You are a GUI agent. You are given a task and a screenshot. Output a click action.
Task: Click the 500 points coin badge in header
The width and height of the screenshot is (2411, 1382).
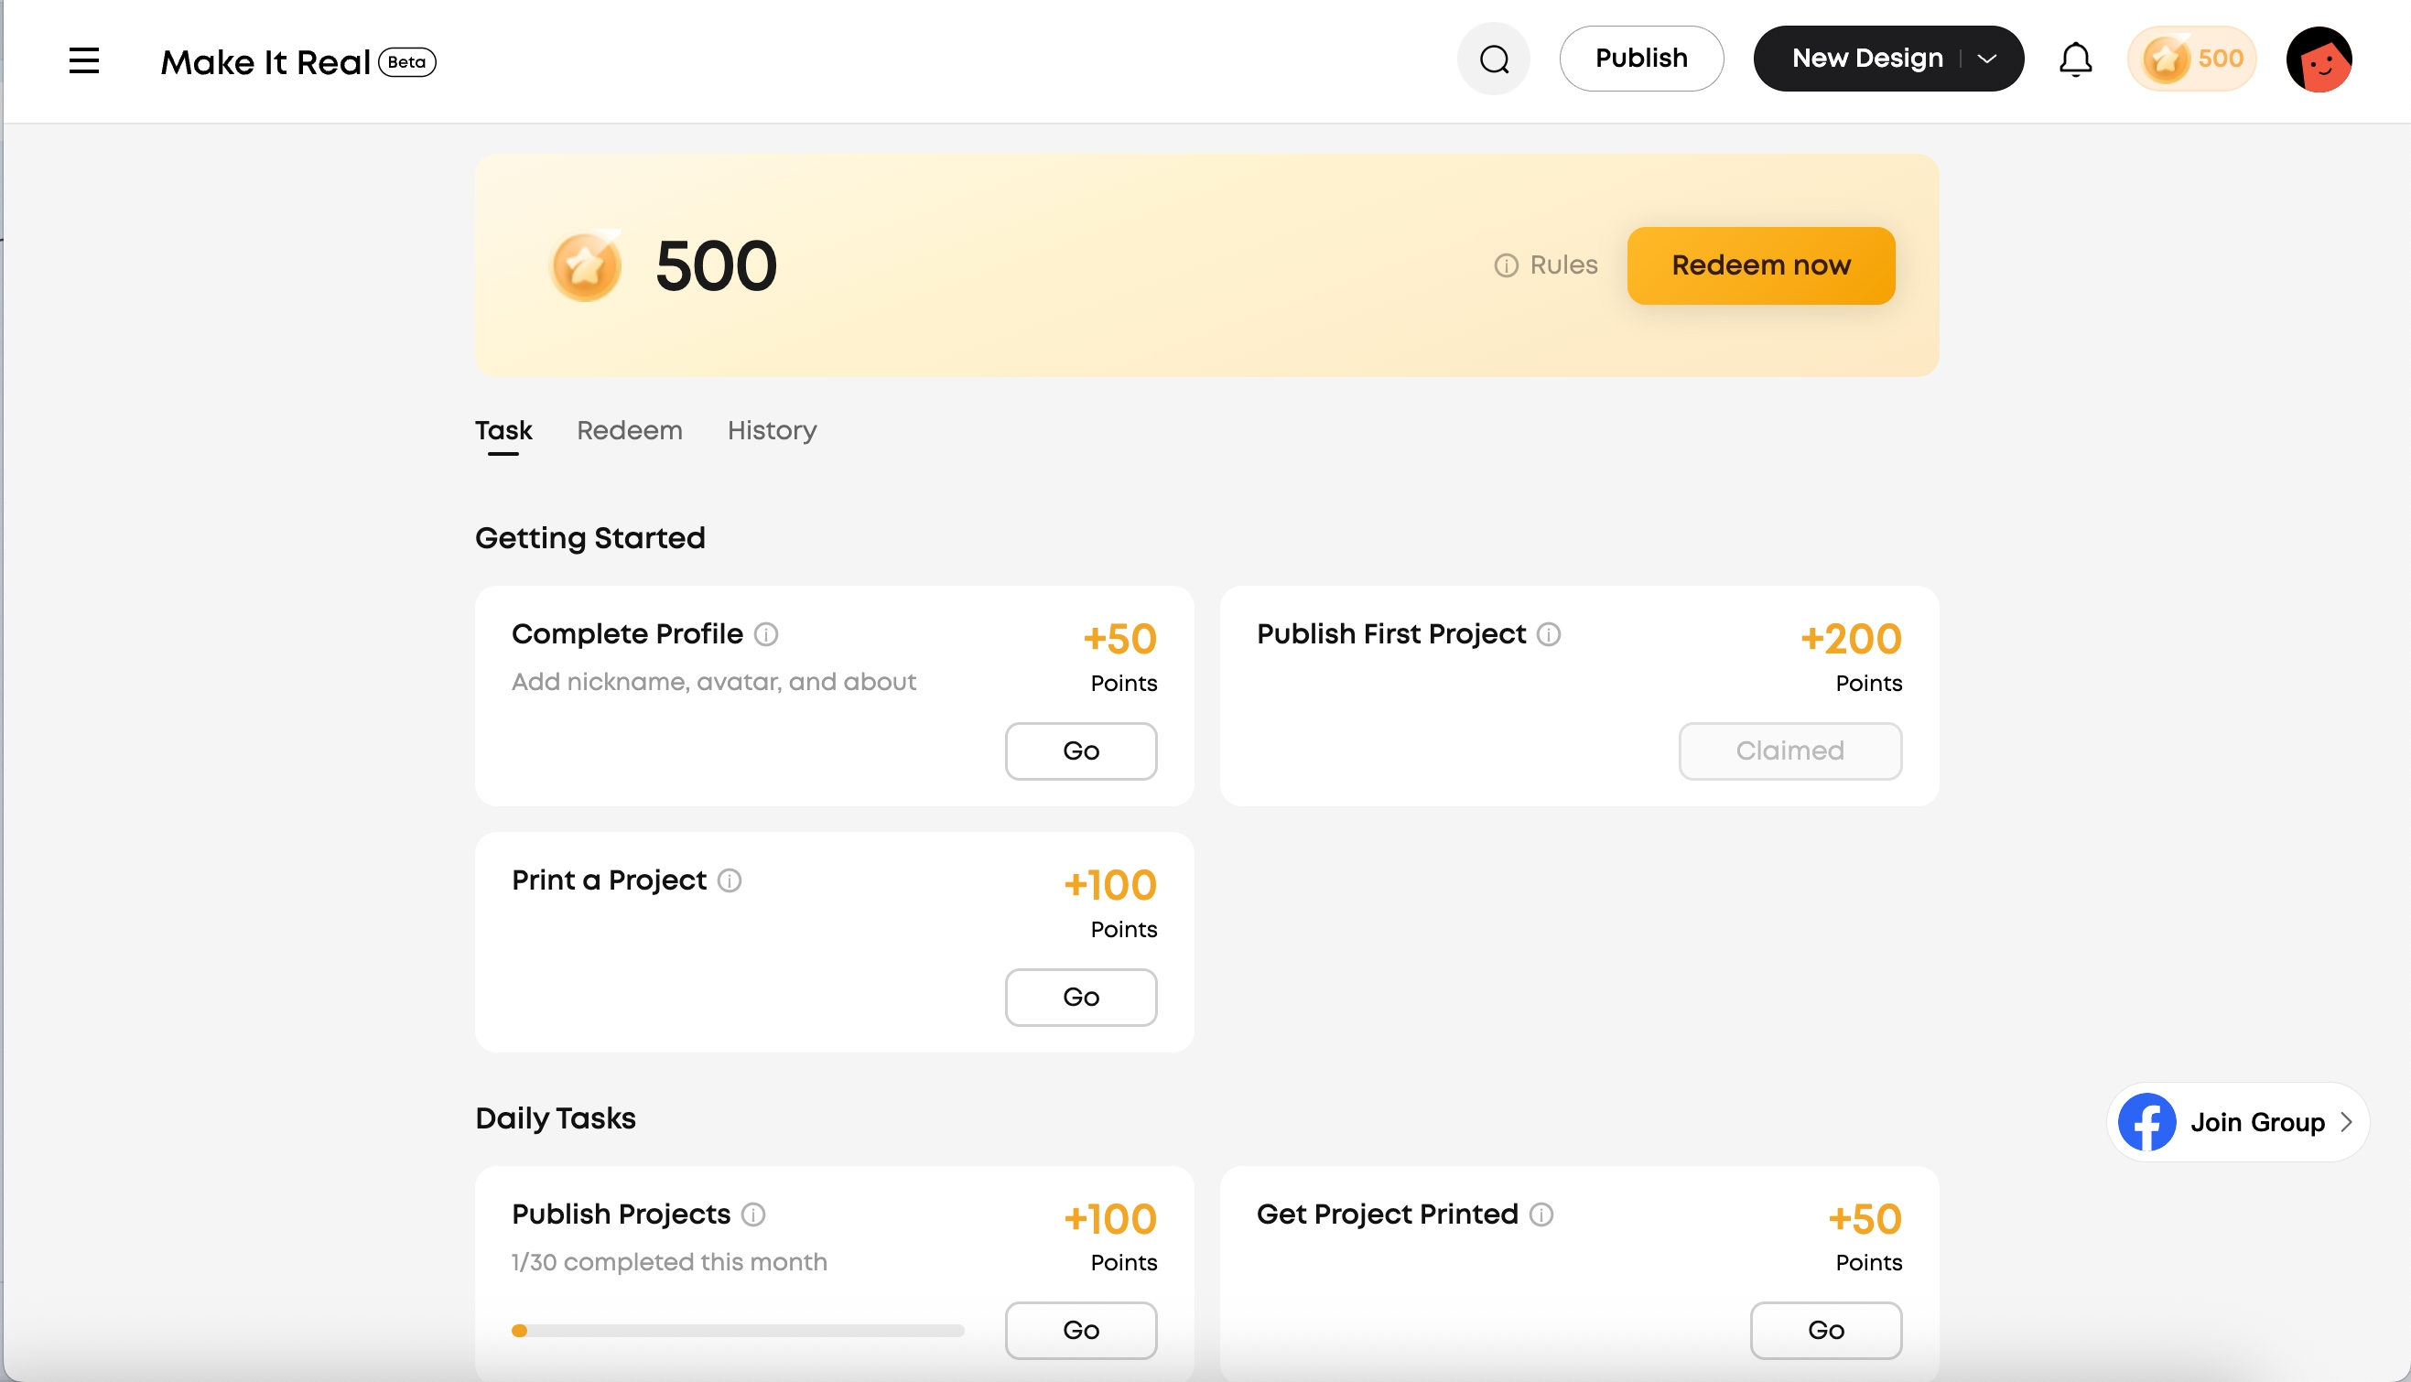[x=2191, y=59]
